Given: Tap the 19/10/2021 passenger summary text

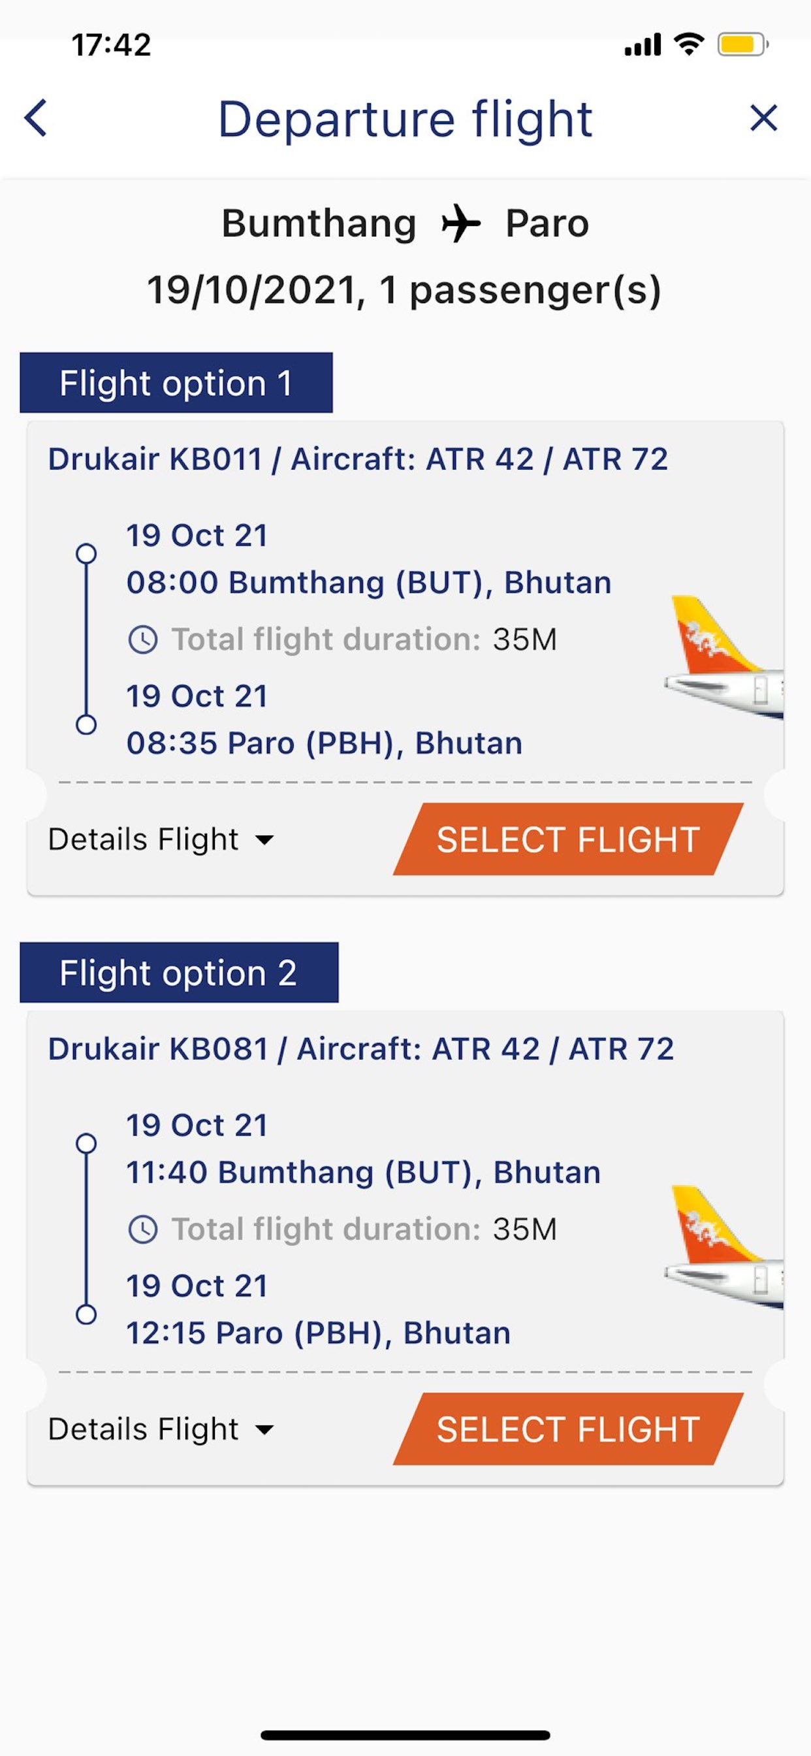Looking at the screenshot, I should click(x=404, y=289).
